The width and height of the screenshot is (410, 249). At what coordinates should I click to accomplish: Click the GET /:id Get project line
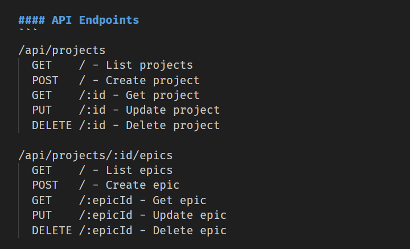(x=116, y=96)
